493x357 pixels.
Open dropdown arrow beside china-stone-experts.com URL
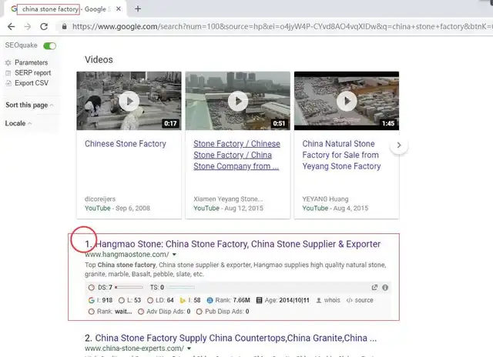[189, 349]
